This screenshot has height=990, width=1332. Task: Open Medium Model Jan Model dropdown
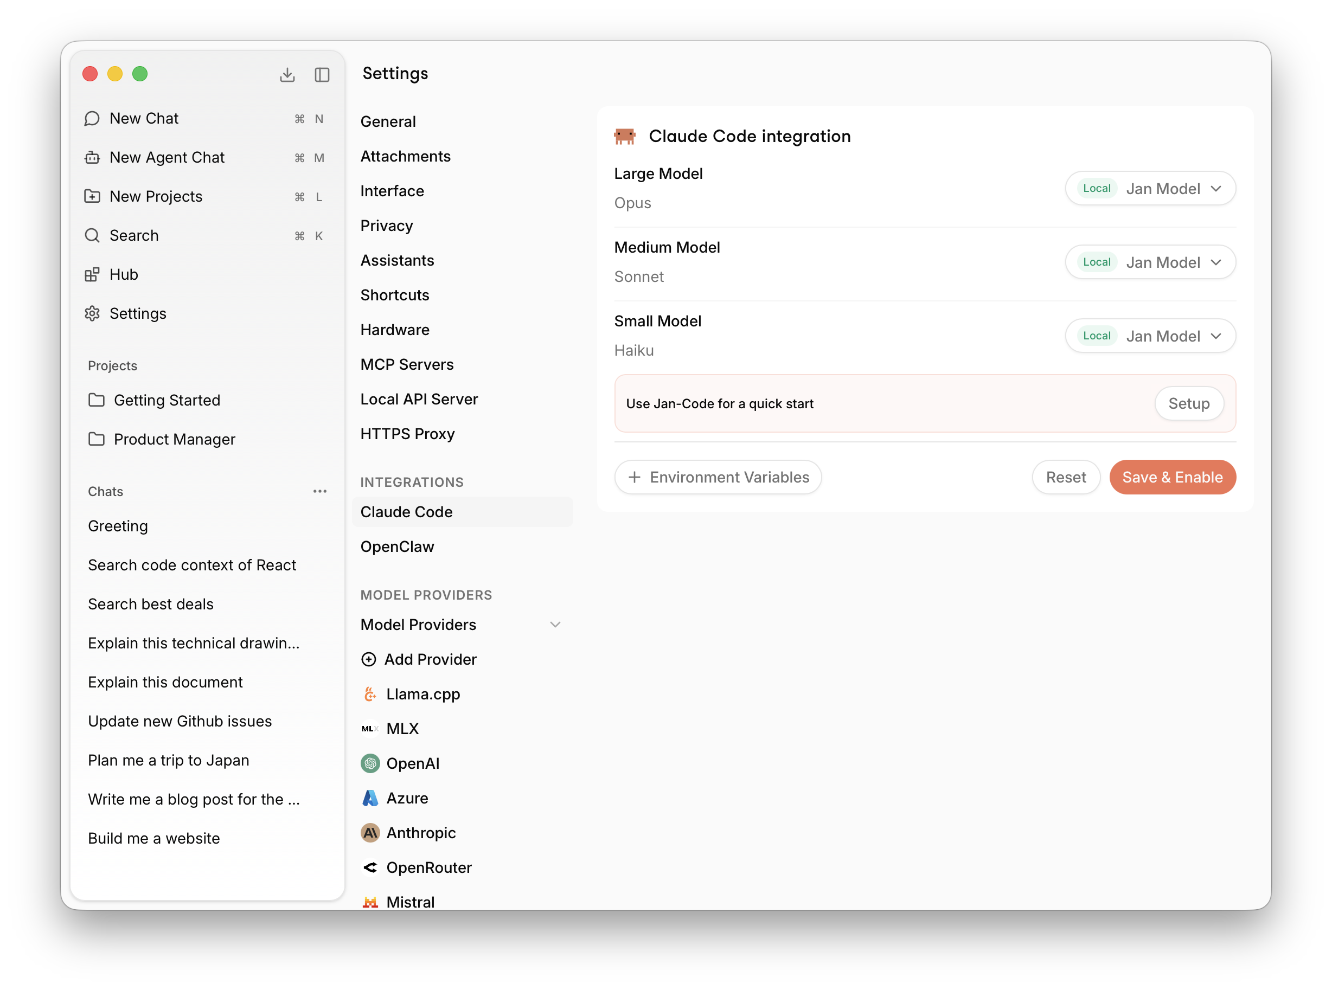click(1150, 262)
